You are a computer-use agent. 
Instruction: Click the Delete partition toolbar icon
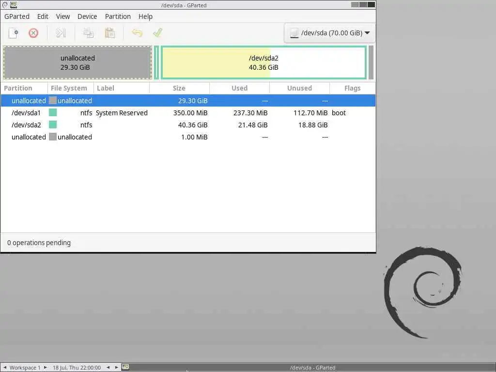(33, 33)
